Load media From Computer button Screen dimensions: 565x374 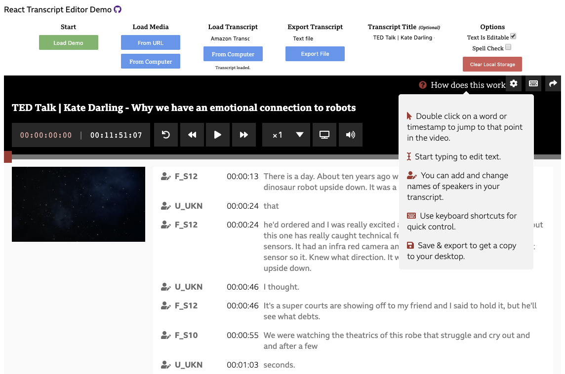coord(151,61)
